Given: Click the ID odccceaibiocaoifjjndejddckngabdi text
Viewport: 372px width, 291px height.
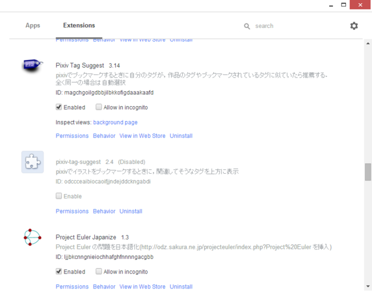Looking at the screenshot, I should (103, 182).
